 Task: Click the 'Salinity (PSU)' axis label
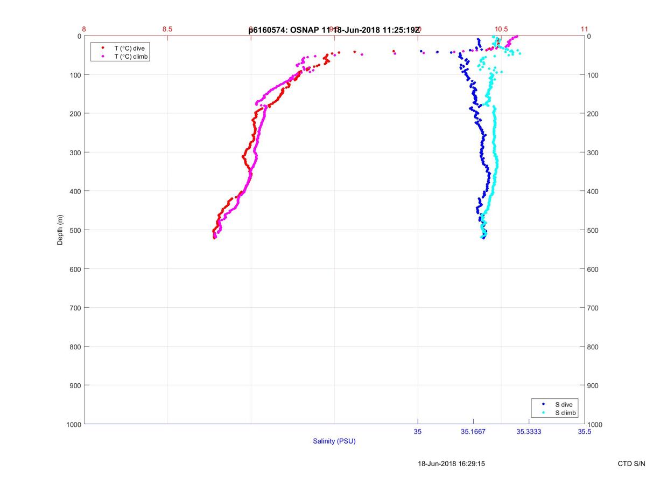[334, 441]
